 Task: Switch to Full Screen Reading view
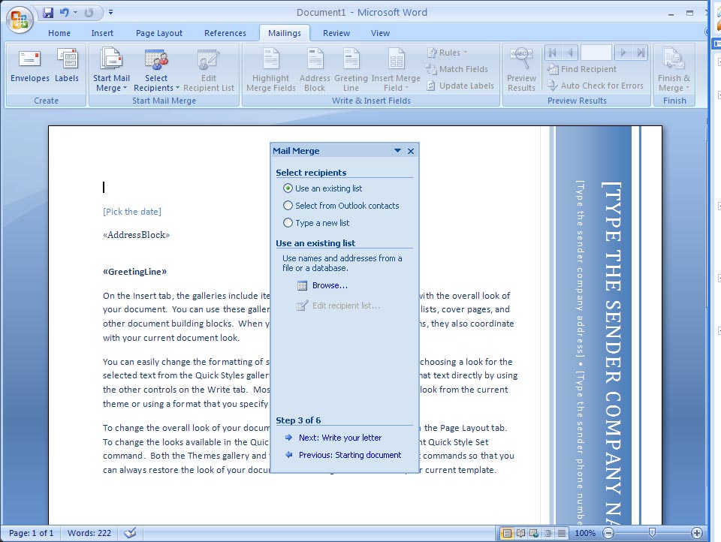pos(520,533)
